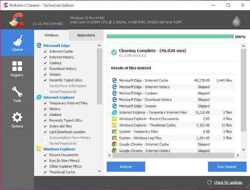Viewport: 250px width, 190px height.
Task: Open the Tools wrench section
Action: [17, 94]
